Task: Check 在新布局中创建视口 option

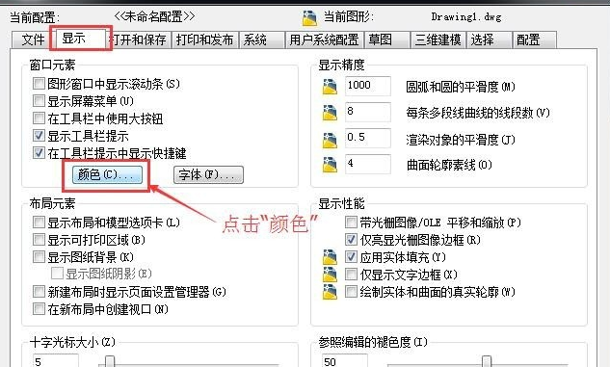Action: (x=39, y=308)
